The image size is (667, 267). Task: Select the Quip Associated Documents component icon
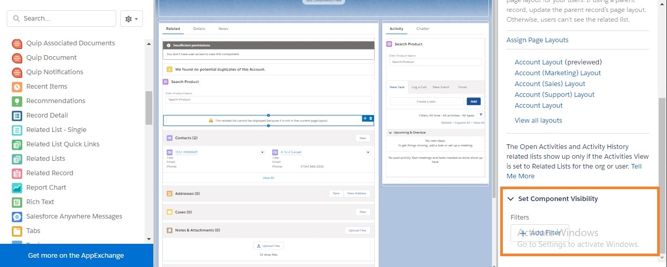point(17,43)
